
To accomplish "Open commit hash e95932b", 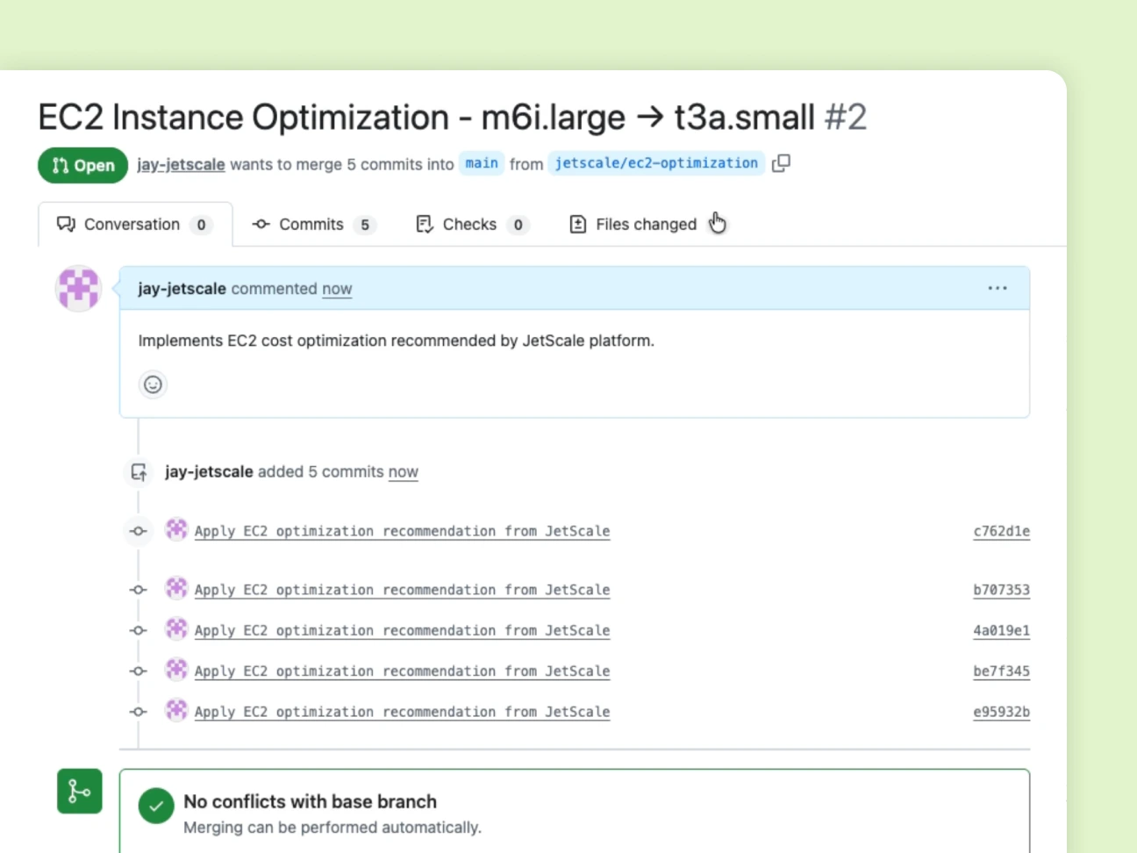I will [1001, 712].
